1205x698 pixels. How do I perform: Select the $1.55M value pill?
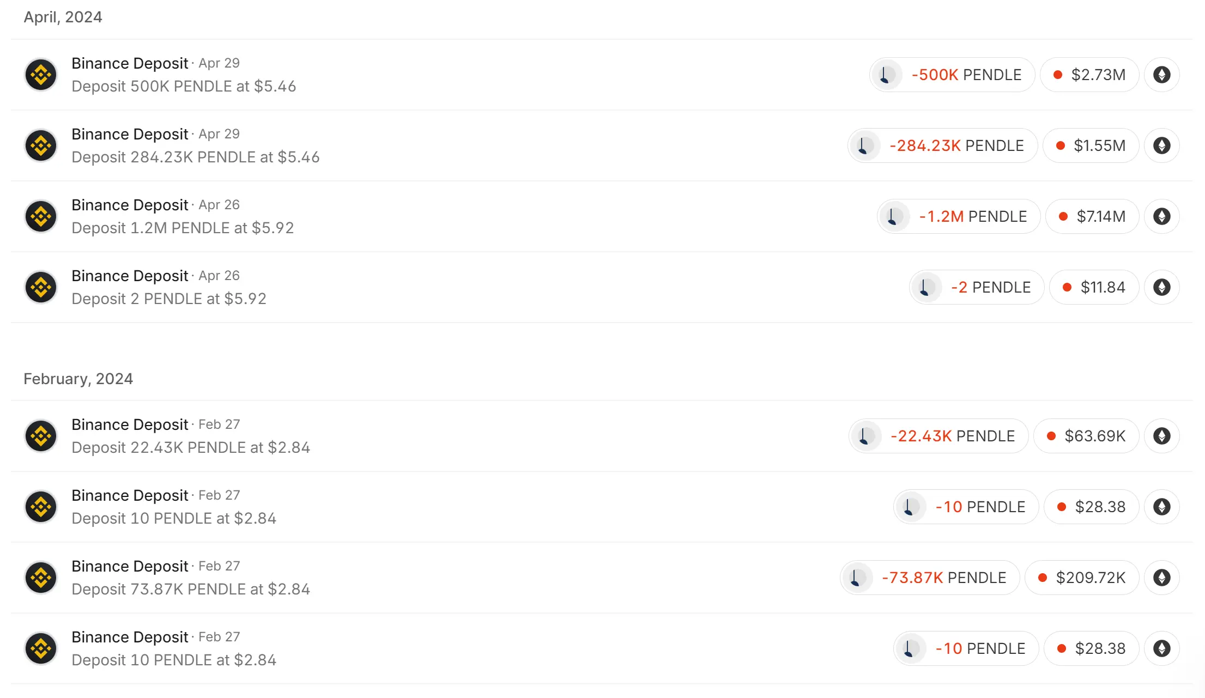point(1091,145)
